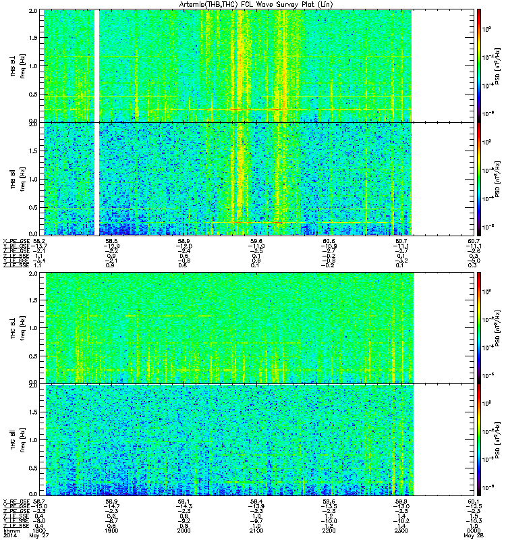Click the '2014' year label
Viewport: 506px width, 540px height.
click(9, 536)
